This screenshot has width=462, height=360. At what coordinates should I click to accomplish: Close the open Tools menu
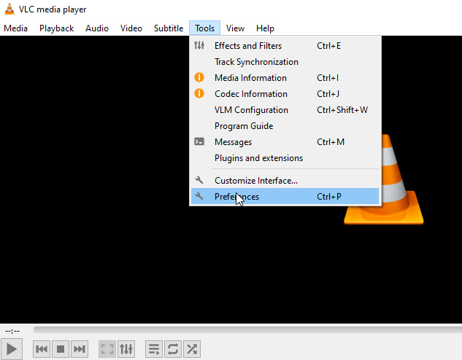204,28
